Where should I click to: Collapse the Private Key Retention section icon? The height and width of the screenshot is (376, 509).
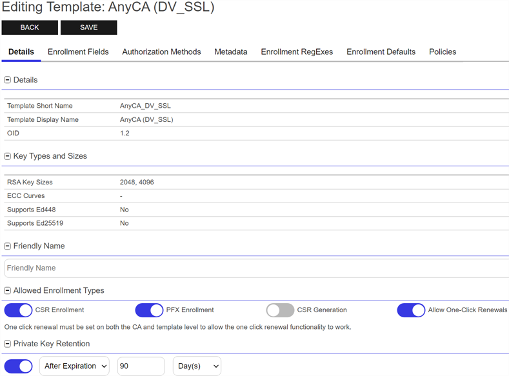click(8, 344)
